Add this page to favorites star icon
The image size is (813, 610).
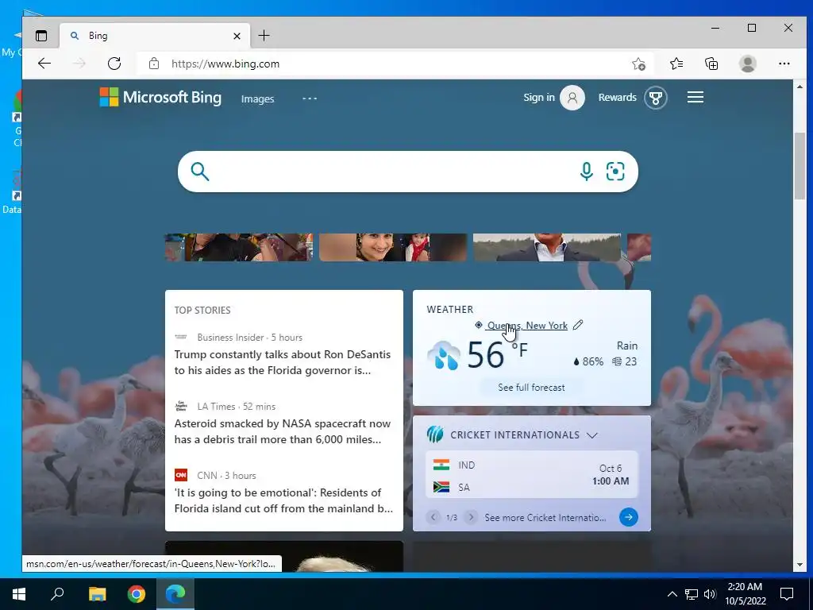[x=639, y=64]
